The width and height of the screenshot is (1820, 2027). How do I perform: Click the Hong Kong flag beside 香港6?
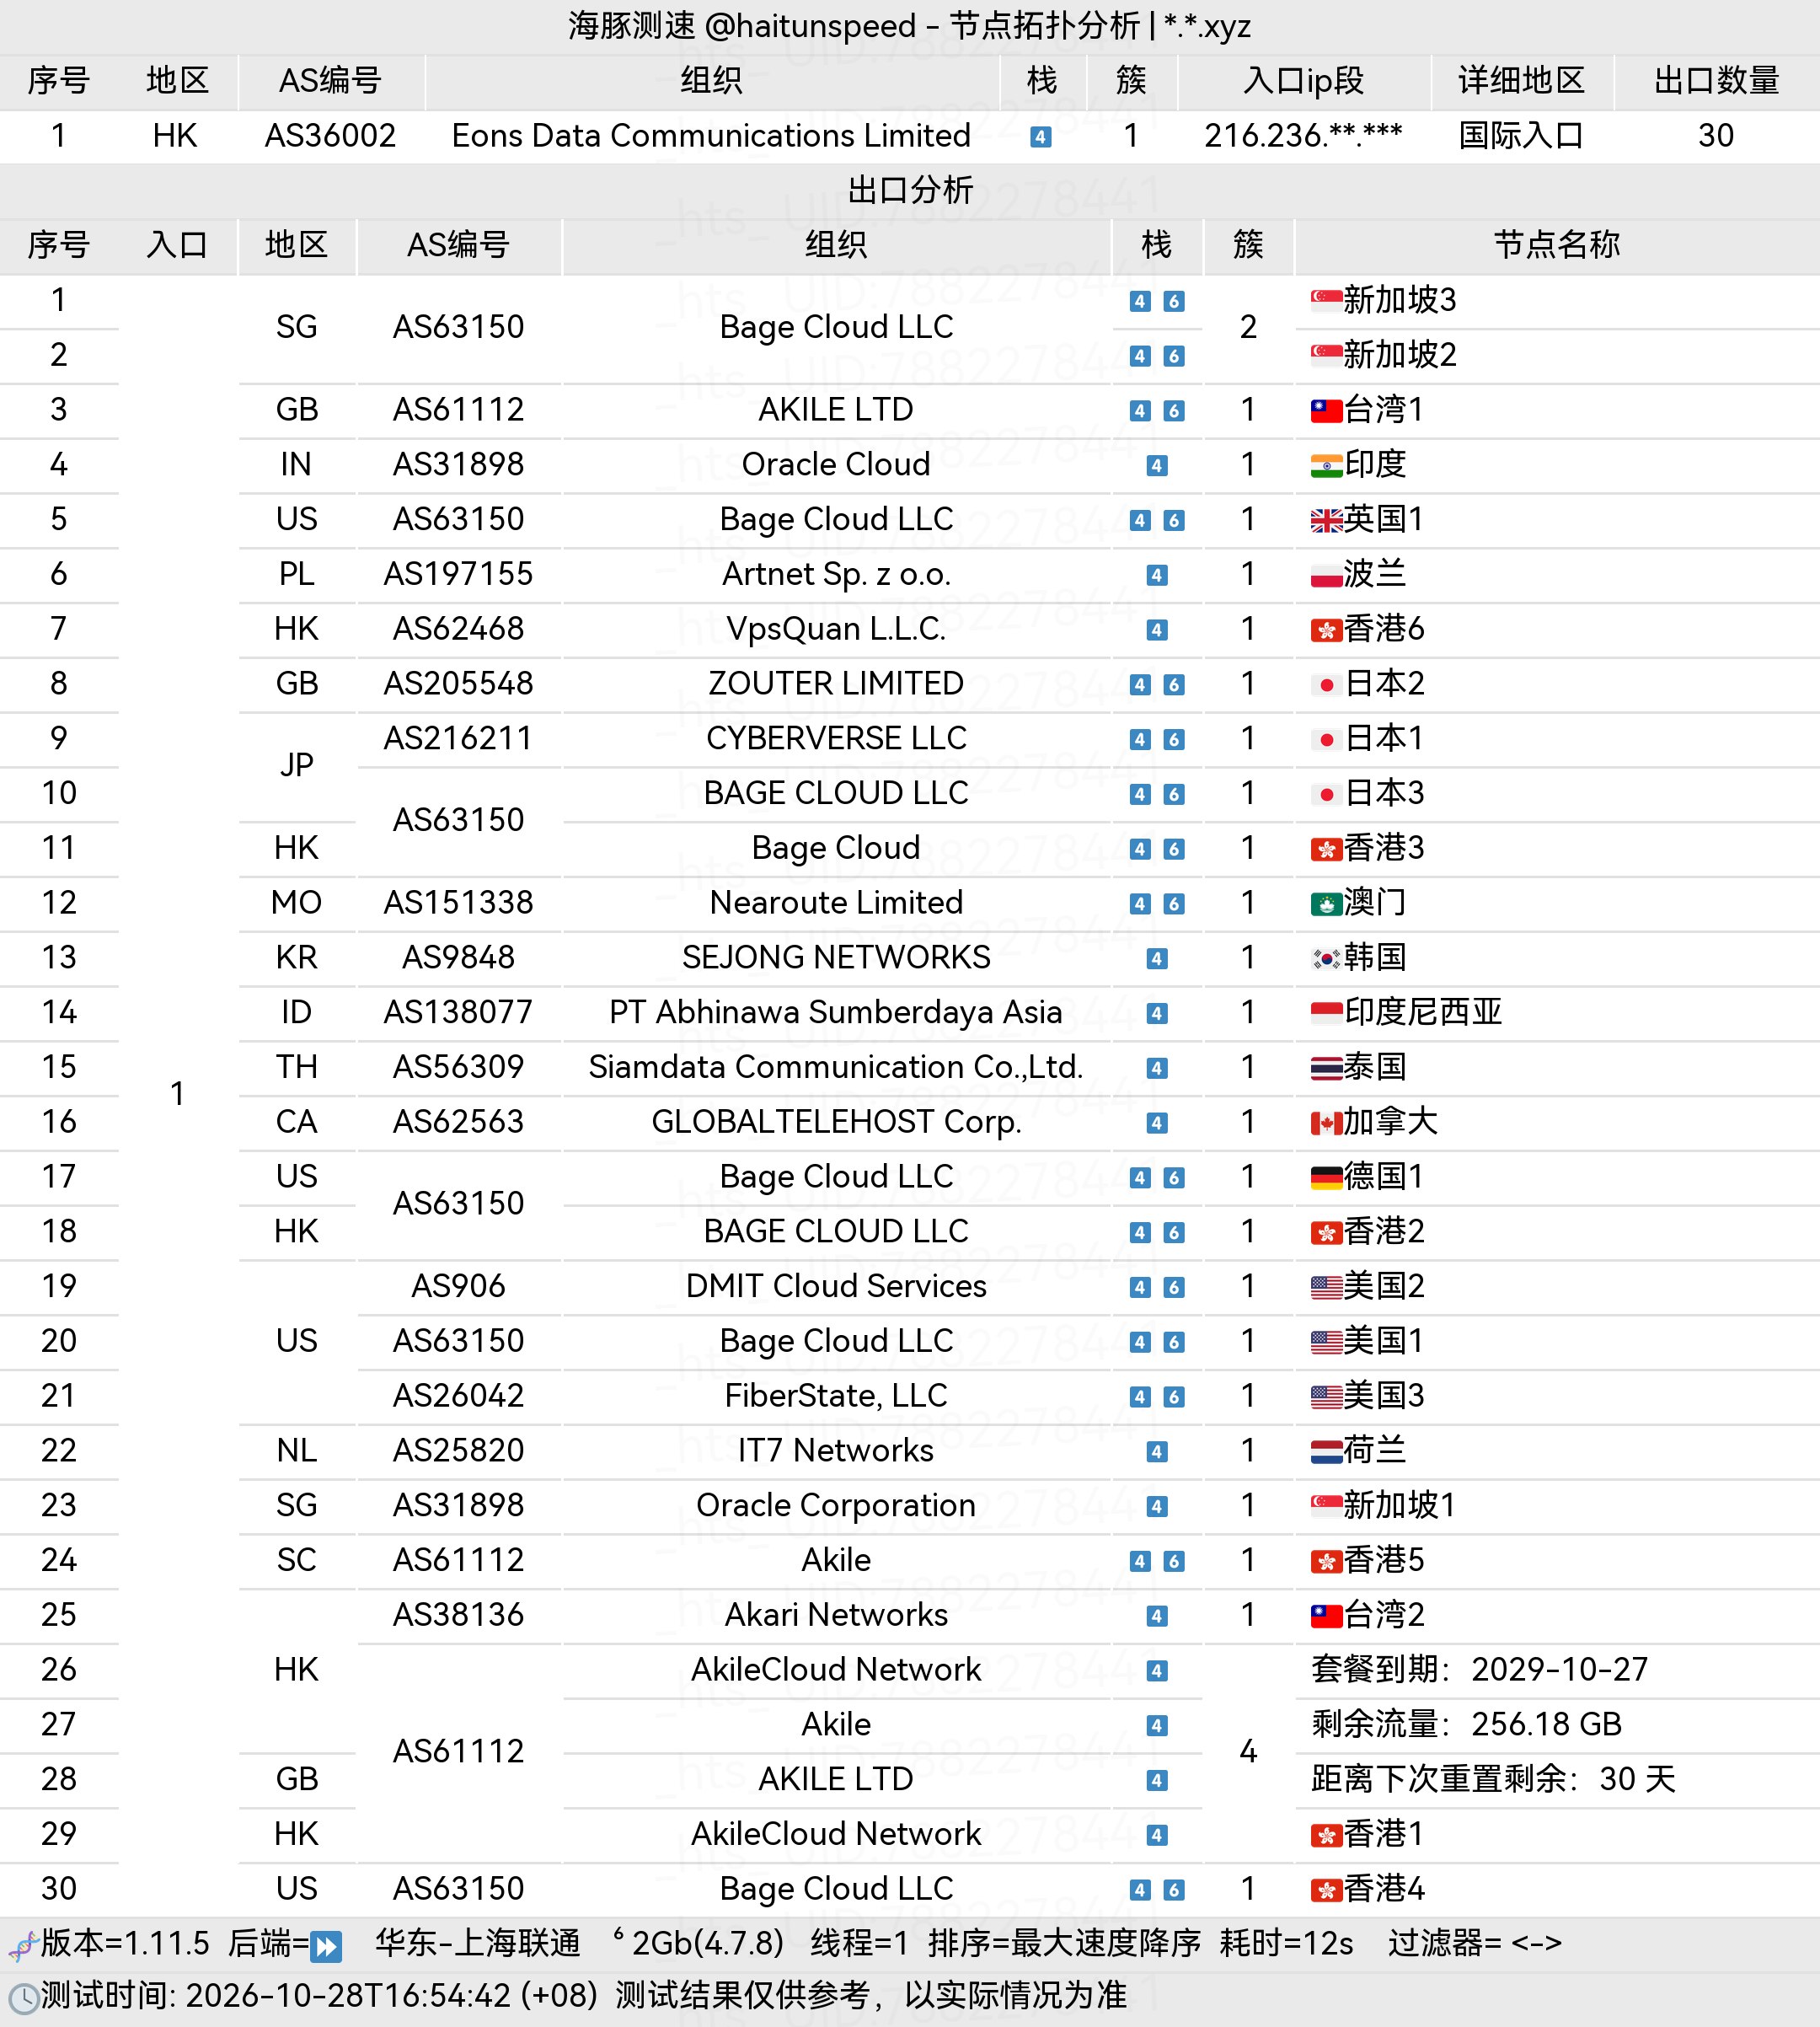tap(1326, 630)
